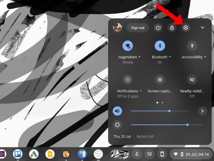Toggle the Notifications do-not-disturb button
Viewport: 214px width, 161px height.
pyautogui.click(x=128, y=80)
